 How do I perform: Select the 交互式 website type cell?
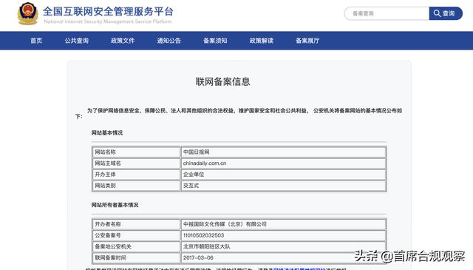pos(283,186)
